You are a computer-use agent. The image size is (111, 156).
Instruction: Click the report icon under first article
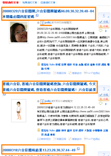(x=55, y=73)
